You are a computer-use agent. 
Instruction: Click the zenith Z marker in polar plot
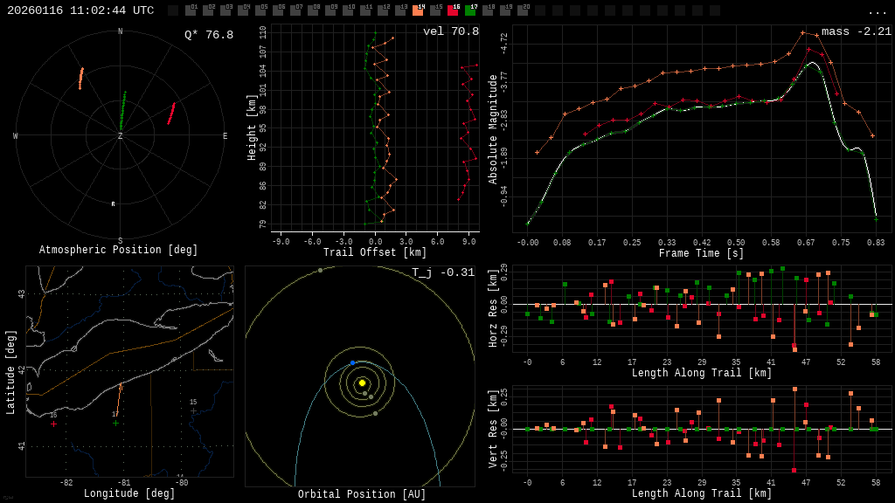click(x=121, y=135)
